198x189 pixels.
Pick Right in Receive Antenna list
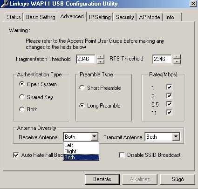tap(81, 151)
